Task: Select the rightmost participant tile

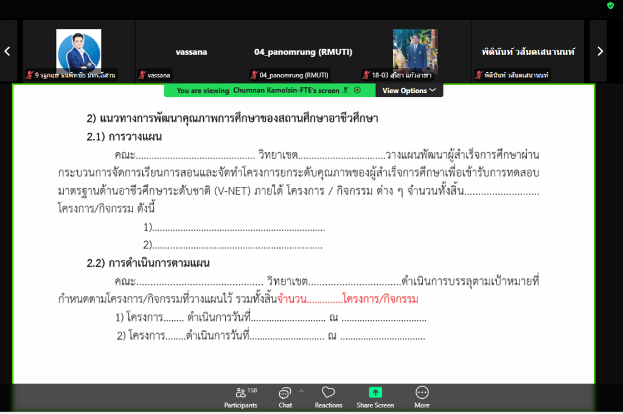Action: 527,52
